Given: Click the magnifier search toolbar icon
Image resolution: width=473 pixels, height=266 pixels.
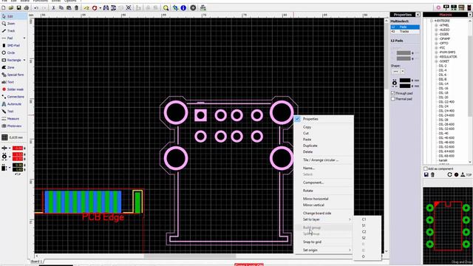Looking at the screenshot, I should pyautogui.click(x=166, y=8).
